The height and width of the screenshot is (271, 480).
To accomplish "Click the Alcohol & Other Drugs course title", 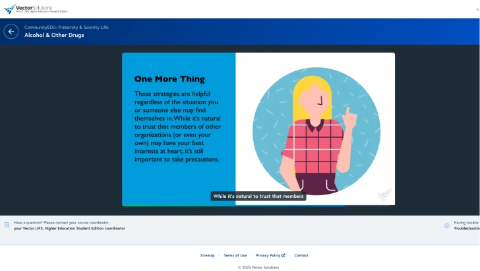I will pos(54,35).
